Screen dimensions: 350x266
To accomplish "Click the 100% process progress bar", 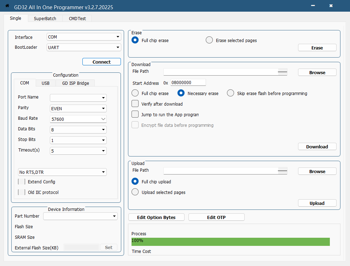I will pos(231,242).
